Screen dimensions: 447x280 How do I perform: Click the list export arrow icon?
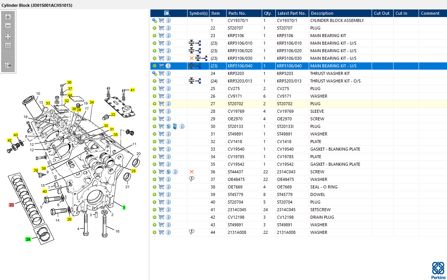tap(8, 65)
